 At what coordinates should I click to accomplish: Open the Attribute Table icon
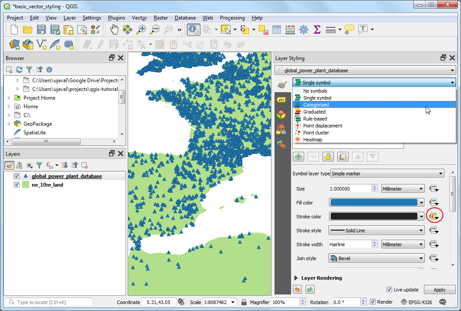coord(277,30)
